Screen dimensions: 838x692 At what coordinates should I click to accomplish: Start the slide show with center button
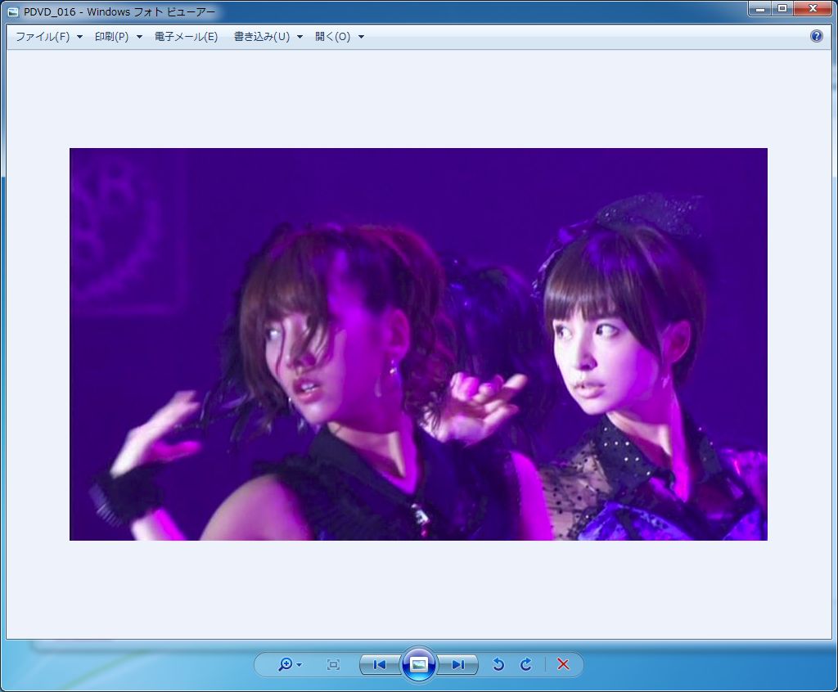418,664
